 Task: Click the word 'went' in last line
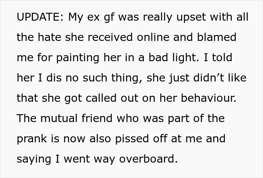(77, 159)
